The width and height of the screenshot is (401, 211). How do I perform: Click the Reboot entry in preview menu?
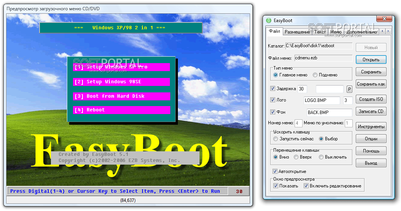click(x=121, y=110)
